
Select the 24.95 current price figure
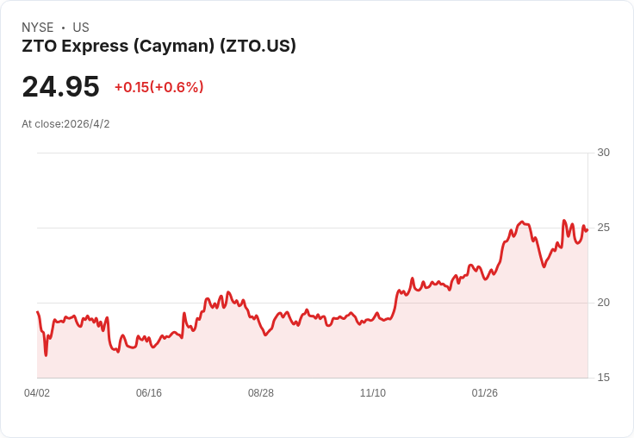click(60, 86)
